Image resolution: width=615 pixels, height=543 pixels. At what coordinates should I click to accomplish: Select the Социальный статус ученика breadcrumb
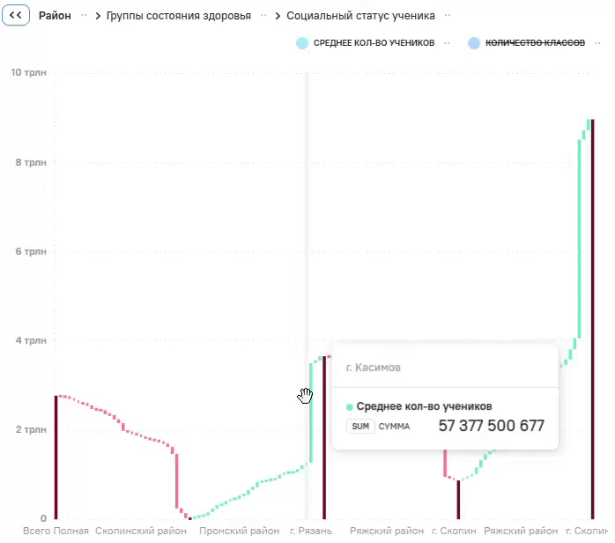pos(361,16)
